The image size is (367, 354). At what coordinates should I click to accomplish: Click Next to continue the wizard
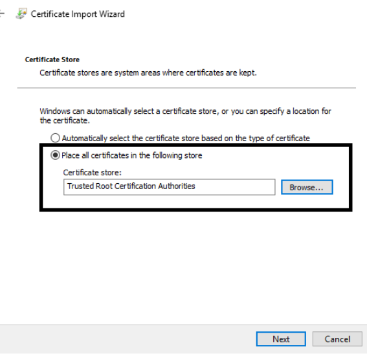[x=281, y=339]
